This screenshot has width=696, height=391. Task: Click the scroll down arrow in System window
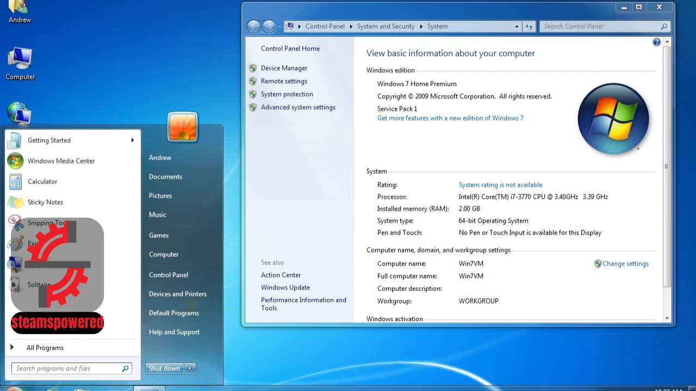click(667, 318)
